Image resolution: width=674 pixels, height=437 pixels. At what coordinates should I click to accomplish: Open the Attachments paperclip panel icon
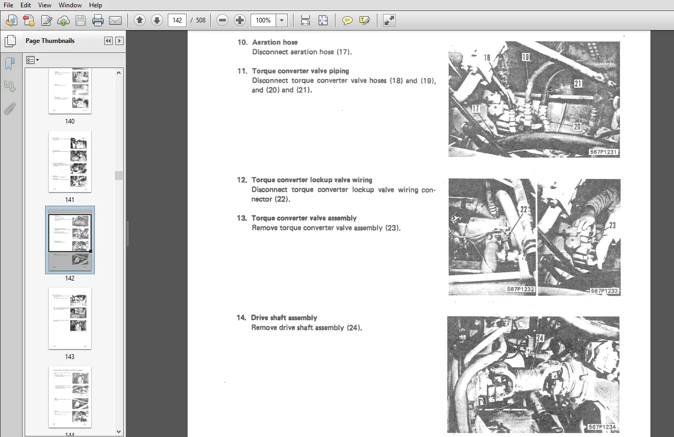tap(10, 109)
